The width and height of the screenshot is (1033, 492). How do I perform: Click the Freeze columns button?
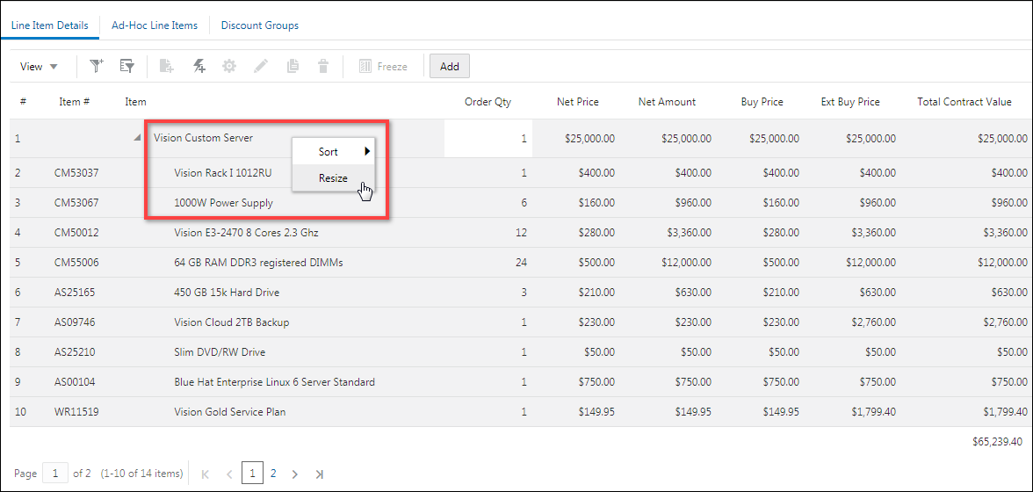pyautogui.click(x=383, y=66)
